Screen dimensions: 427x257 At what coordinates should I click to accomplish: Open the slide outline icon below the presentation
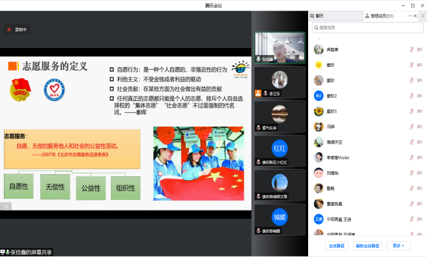click(6, 207)
